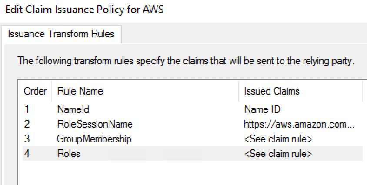Click the Roles row's See claim rule cell

(x=278, y=154)
